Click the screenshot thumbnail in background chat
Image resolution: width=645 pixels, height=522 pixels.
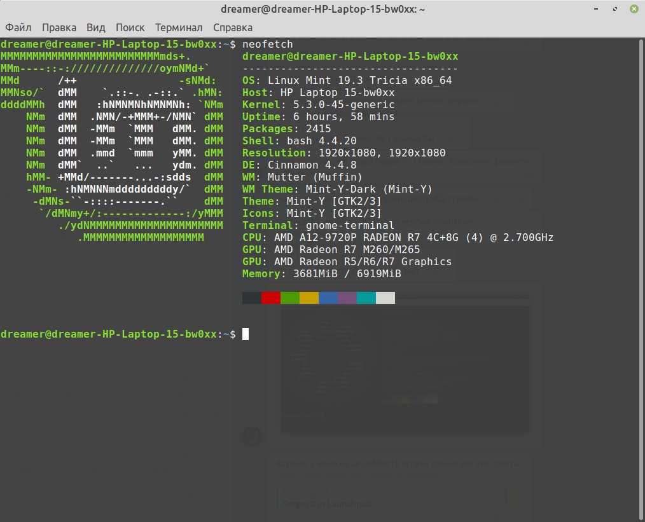[405, 362]
